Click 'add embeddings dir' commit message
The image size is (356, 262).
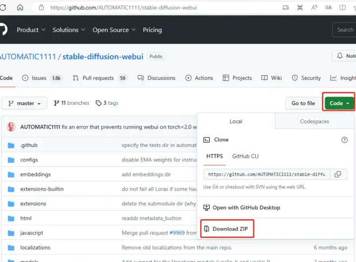click(x=146, y=174)
